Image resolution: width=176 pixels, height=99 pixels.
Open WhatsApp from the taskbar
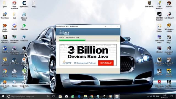(x=73, y=96)
